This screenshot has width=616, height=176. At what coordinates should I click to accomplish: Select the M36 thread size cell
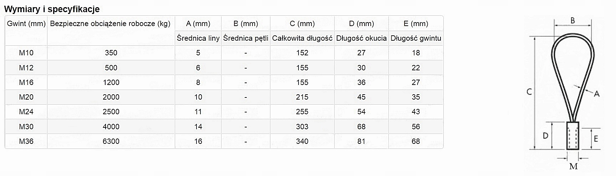[x=26, y=141]
